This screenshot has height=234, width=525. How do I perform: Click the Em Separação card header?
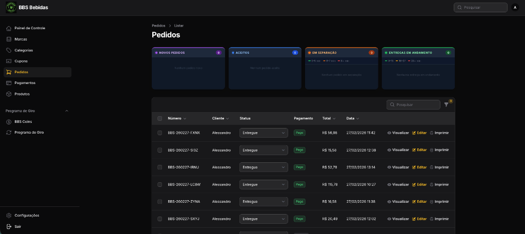point(341,52)
